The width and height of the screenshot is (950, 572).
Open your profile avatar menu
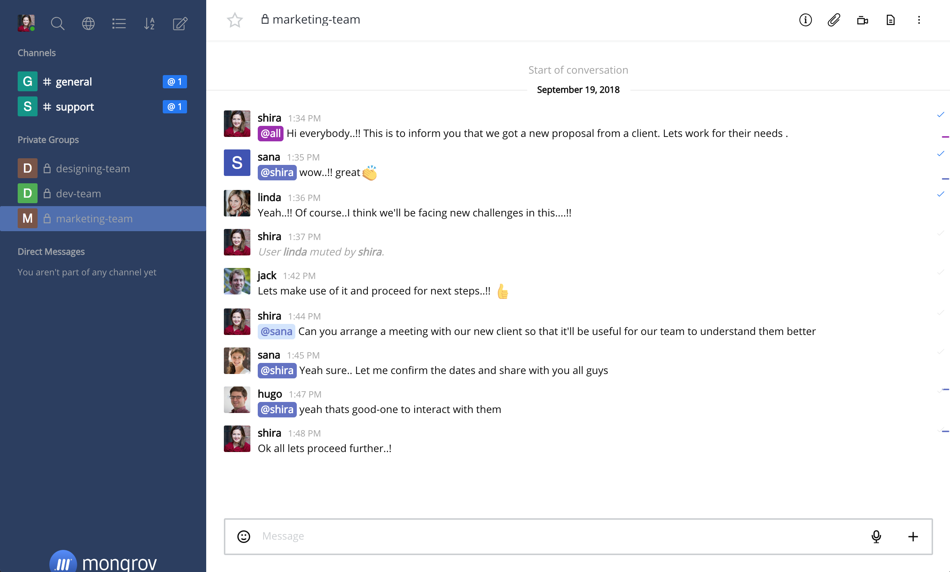pyautogui.click(x=26, y=23)
